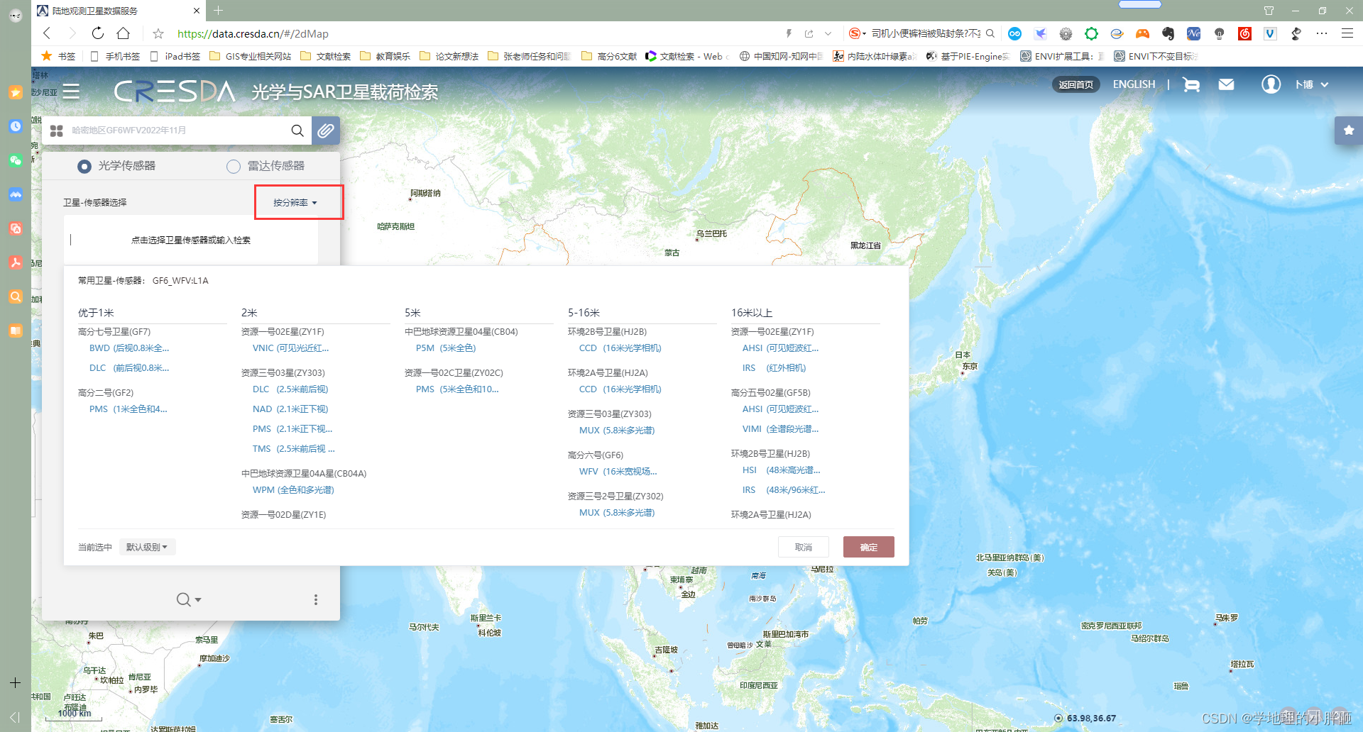Select the 雷达传感器 radio button

(x=234, y=166)
